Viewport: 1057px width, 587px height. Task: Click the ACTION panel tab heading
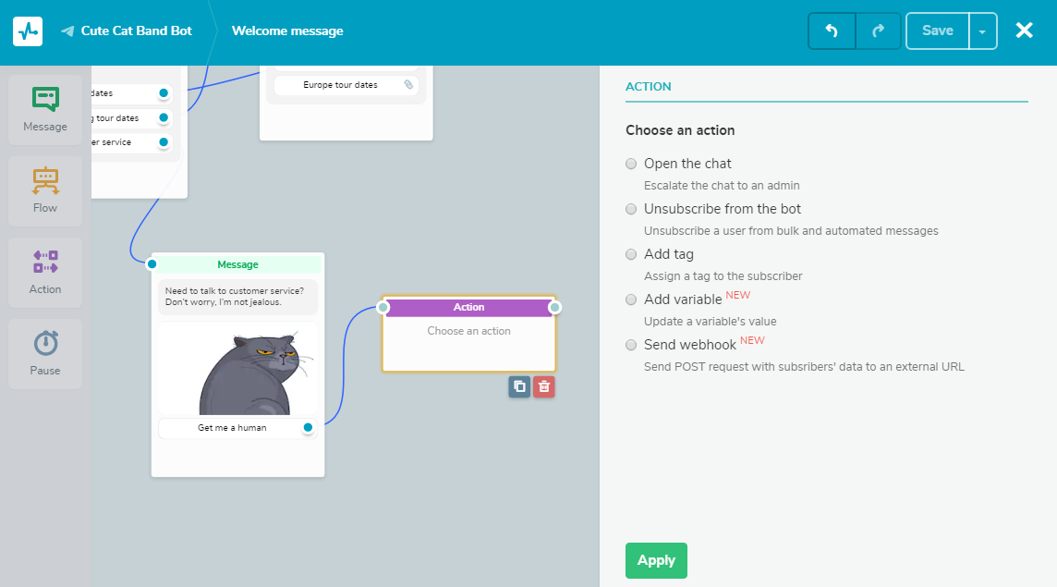[x=649, y=86]
